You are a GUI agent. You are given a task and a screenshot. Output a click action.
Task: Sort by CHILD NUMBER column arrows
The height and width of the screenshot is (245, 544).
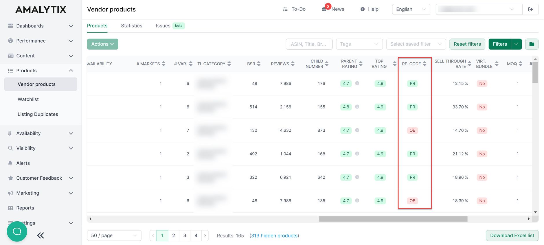tap(327, 64)
